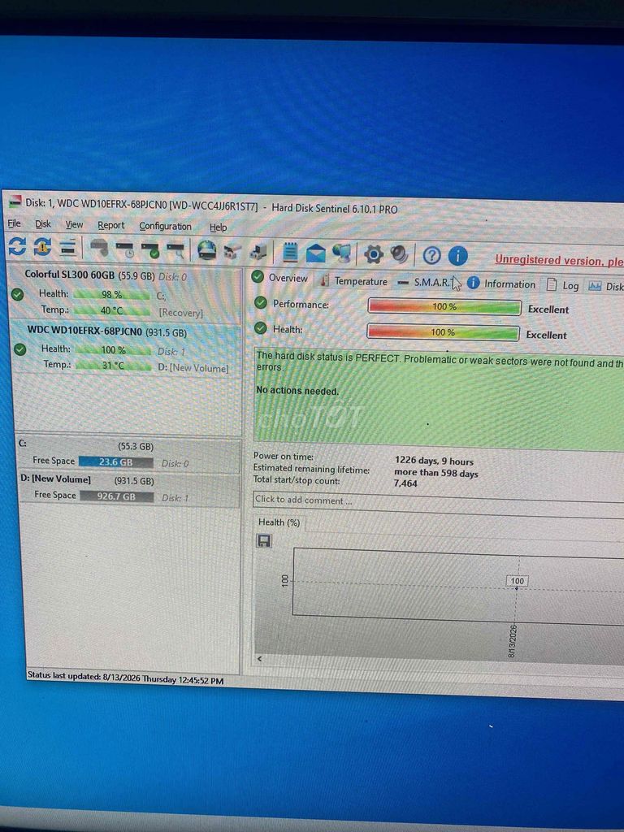Click the 'No actions needed.' text
Image resolution: width=624 pixels, height=832 pixels.
click(x=297, y=391)
